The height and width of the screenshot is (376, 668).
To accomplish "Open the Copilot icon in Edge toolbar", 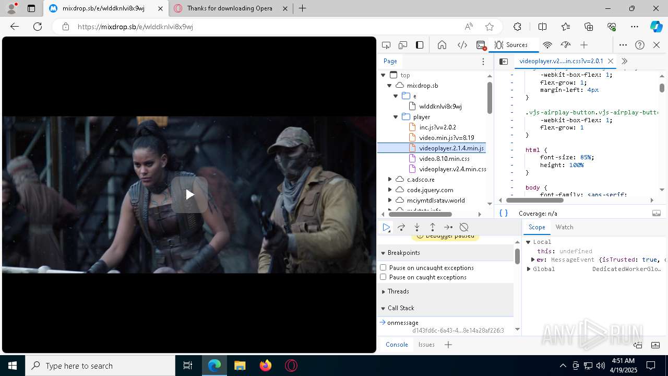I will (x=656, y=27).
